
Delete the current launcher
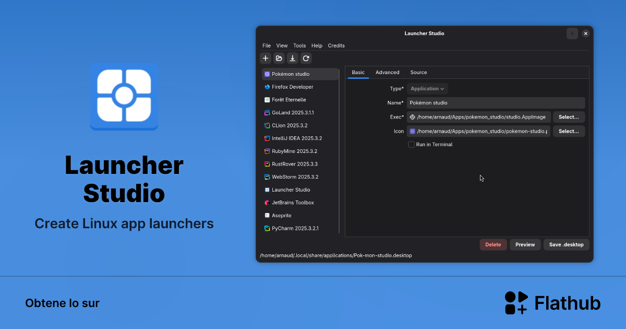493,244
